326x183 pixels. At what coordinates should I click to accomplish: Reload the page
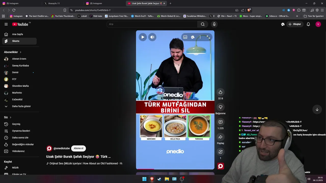pyautogui.click(x=14, y=10)
